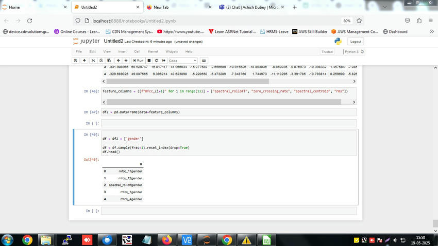This screenshot has width=438, height=246.
Task: Open the Firefox taskbar icon
Action: click(167, 240)
